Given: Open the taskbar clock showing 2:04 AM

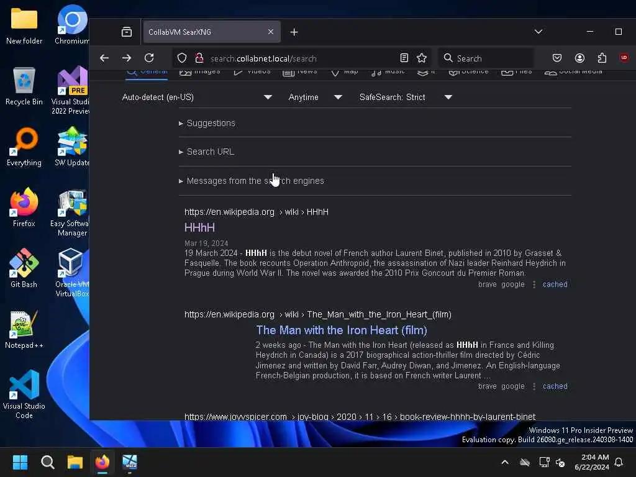Looking at the screenshot, I should (592, 462).
